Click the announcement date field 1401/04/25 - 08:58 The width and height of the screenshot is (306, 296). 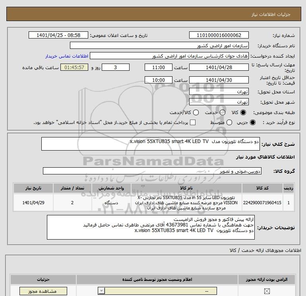click(x=58, y=35)
